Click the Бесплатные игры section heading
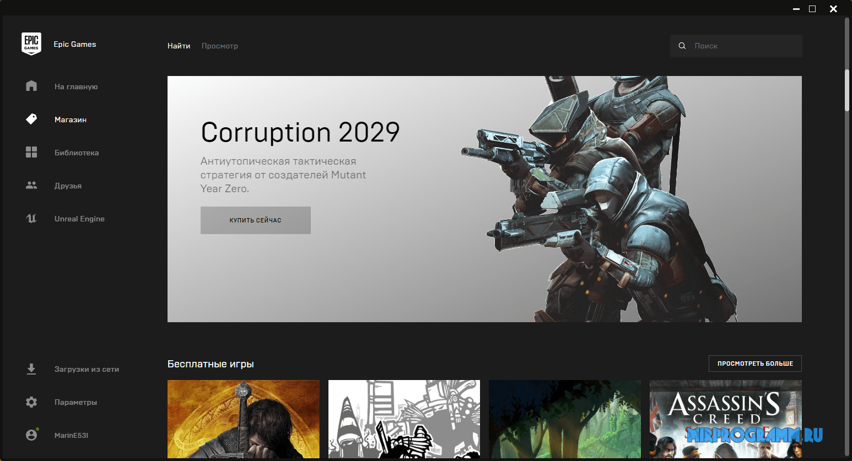Viewport: 852px width, 461px height. (x=211, y=364)
